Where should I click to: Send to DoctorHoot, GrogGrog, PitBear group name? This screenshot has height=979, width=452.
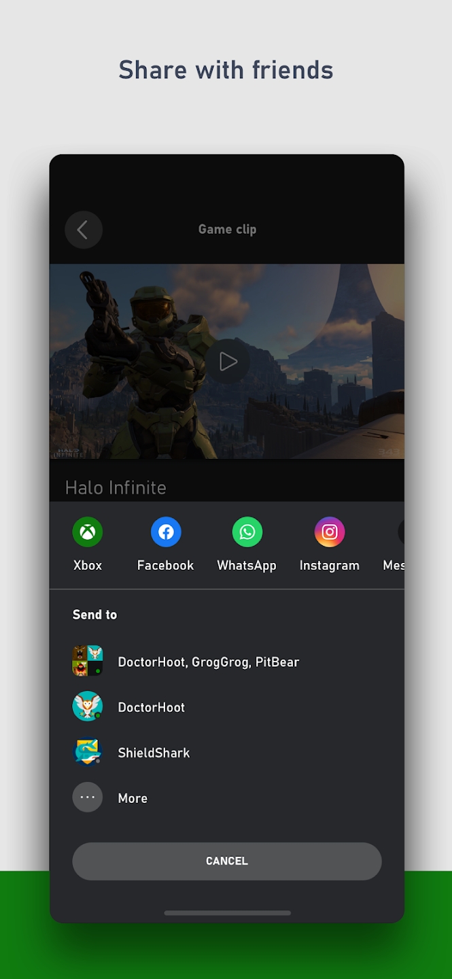pyautogui.click(x=209, y=662)
